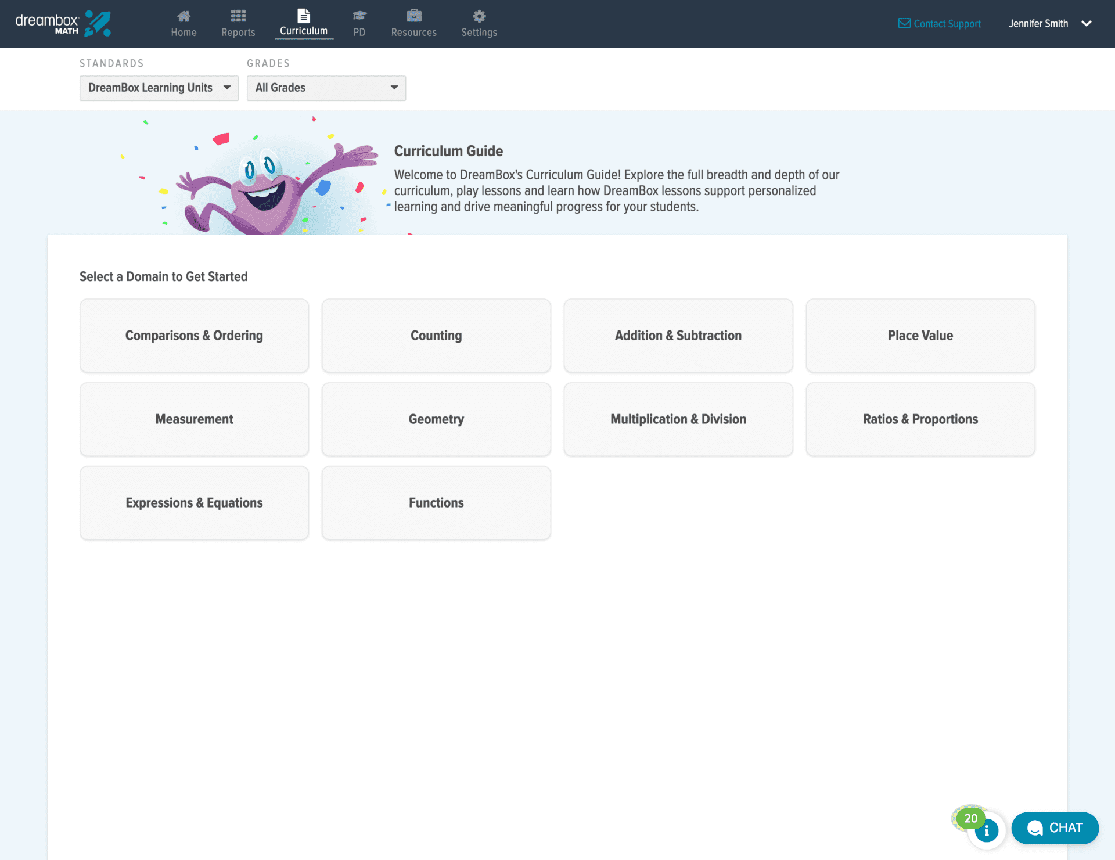1115x860 pixels.
Task: Expand the All Grades selector
Action: click(x=326, y=88)
